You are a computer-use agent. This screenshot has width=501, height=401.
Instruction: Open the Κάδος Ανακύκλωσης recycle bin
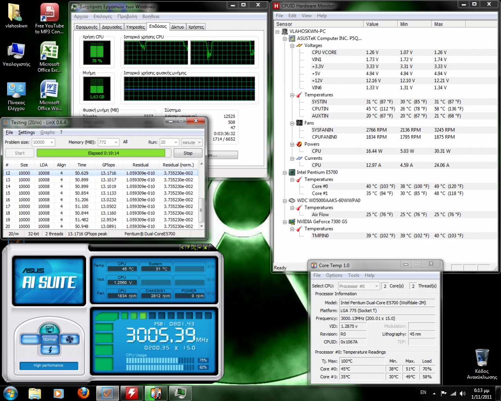(x=482, y=364)
